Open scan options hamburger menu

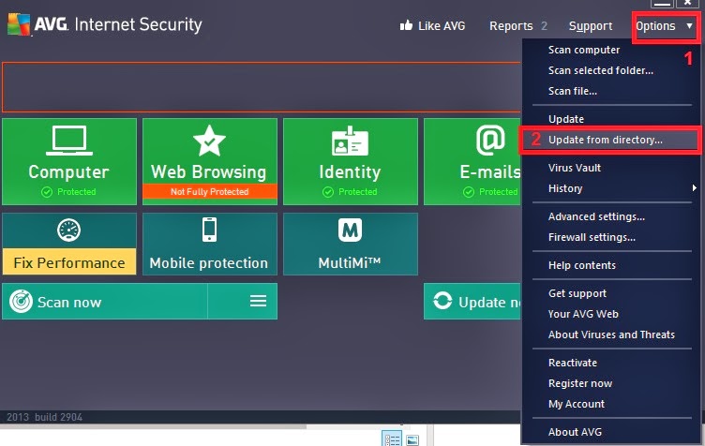pos(258,301)
